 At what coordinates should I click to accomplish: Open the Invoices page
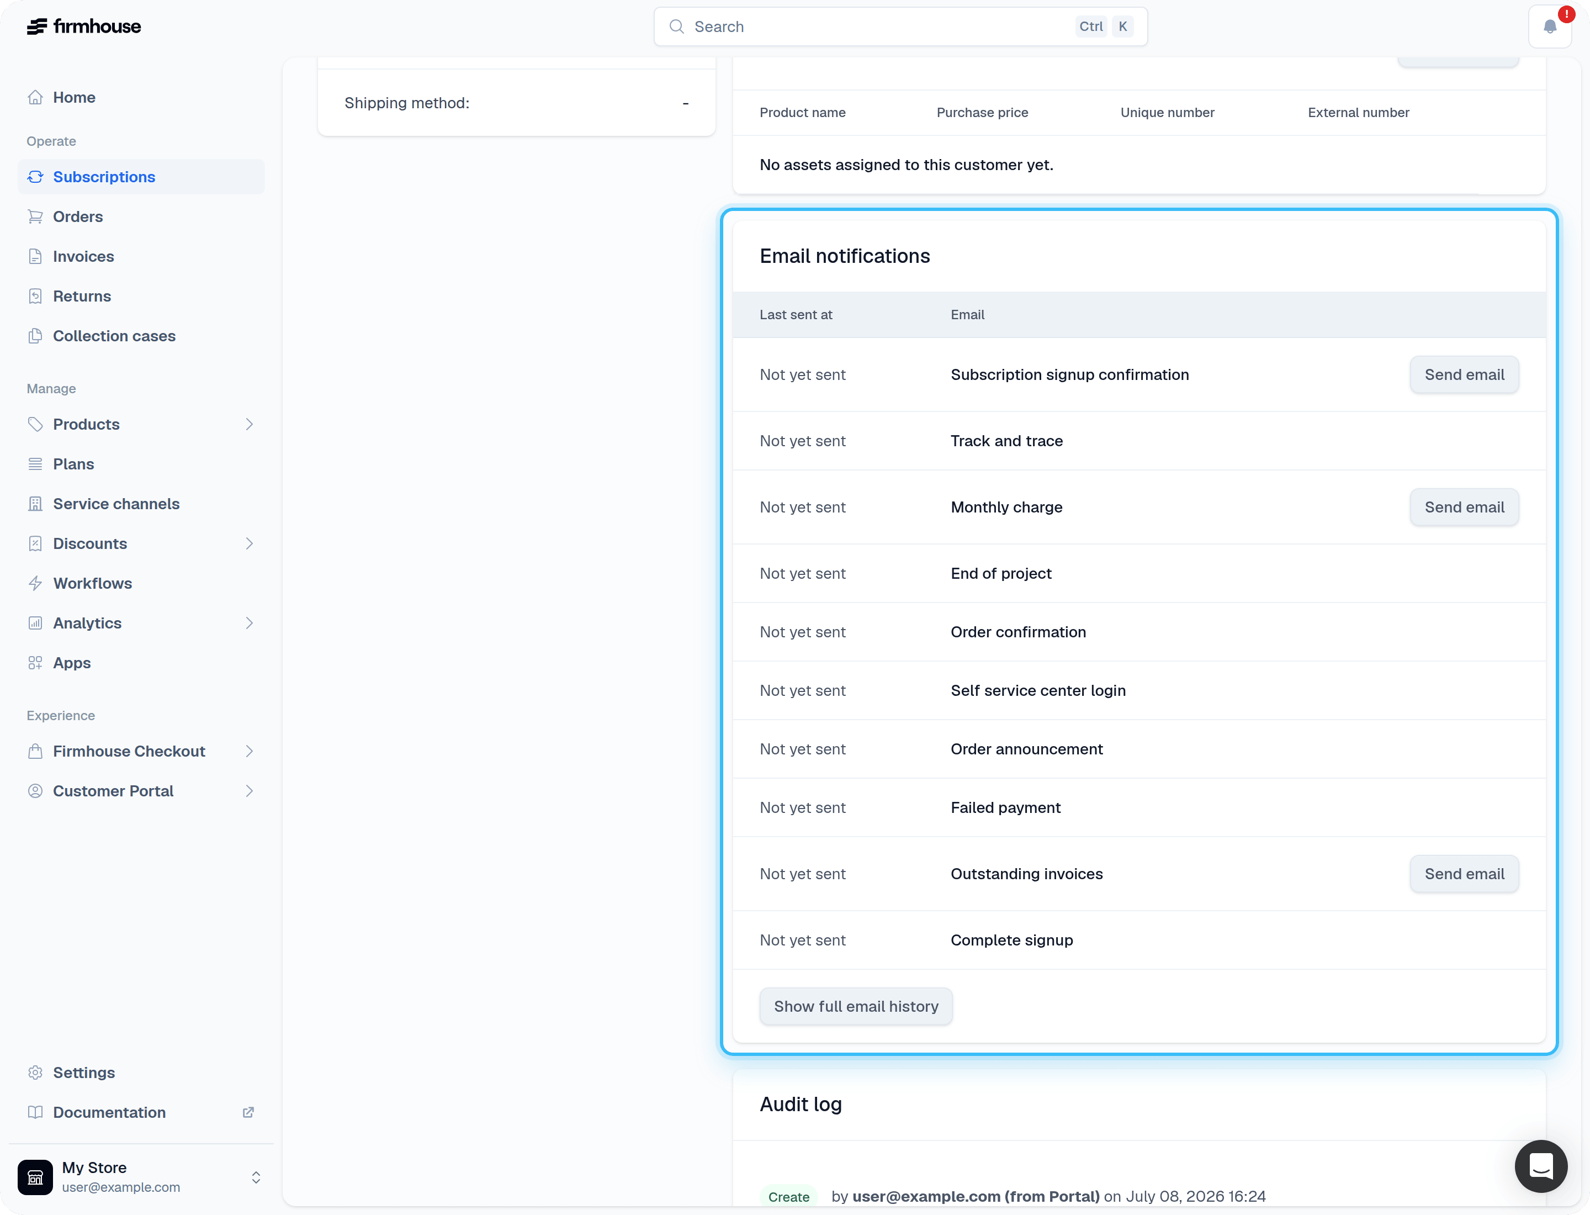(141, 256)
